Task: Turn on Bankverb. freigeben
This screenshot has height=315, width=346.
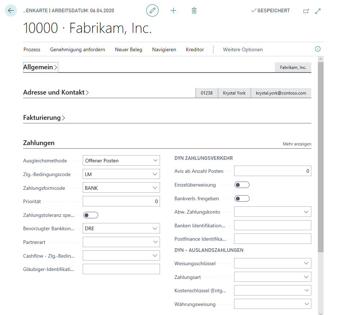Action: click(x=242, y=198)
